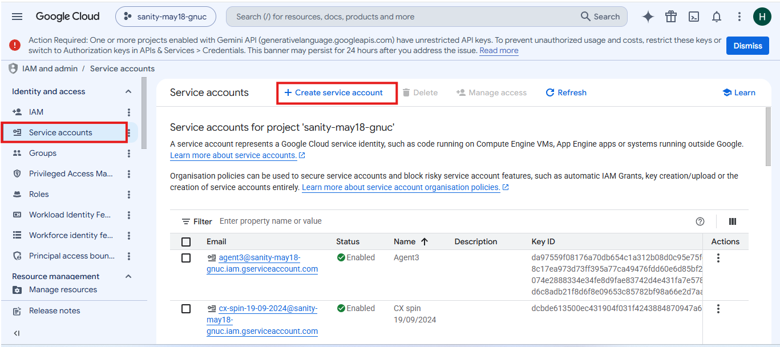This screenshot has height=347, width=780.
Task: Open Workload Identity Federation row options dots
Action: tap(129, 215)
